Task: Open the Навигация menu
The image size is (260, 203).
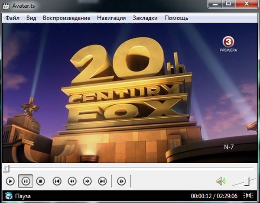Action: [x=111, y=18]
